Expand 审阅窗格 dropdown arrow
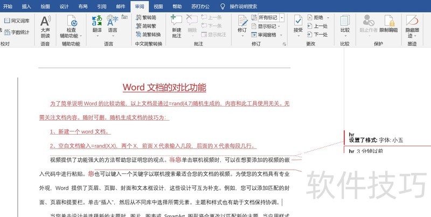431x217 pixels. click(x=281, y=35)
